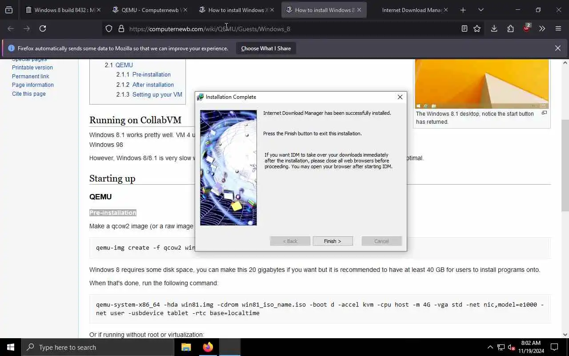Open a new tab with plus icon

pos(463,10)
